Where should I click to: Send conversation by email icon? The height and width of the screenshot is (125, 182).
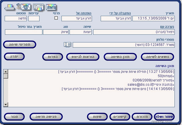(24, 7)
